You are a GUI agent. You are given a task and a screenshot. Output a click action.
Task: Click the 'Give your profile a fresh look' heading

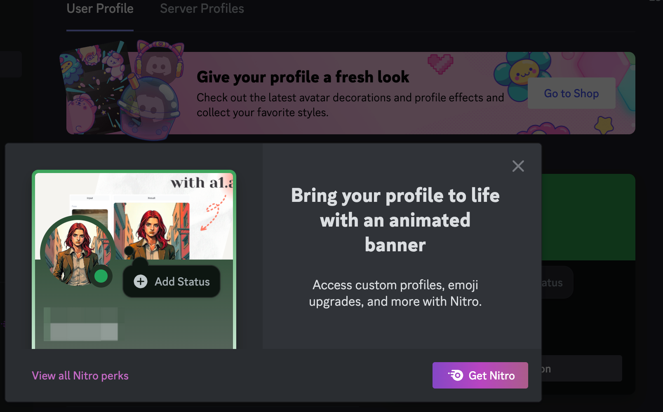303,77
